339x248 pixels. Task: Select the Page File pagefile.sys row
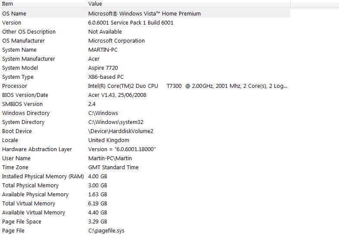coord(145,231)
